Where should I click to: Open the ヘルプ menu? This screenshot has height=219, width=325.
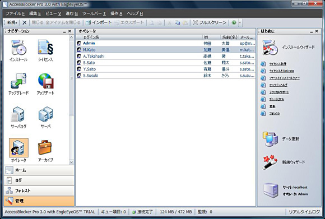click(134, 13)
